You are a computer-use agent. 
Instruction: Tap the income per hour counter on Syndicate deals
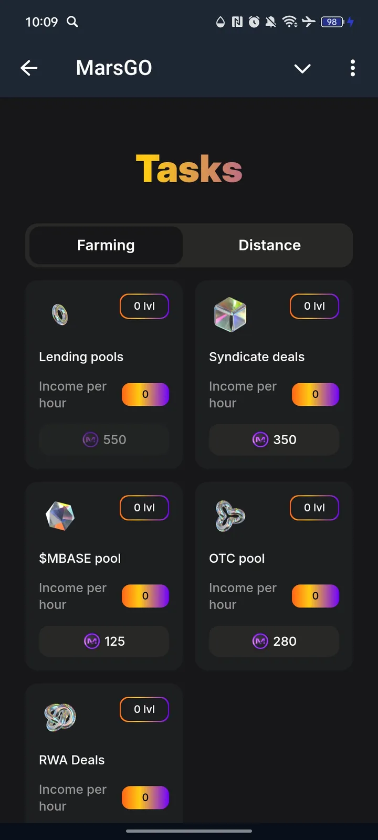click(x=315, y=394)
